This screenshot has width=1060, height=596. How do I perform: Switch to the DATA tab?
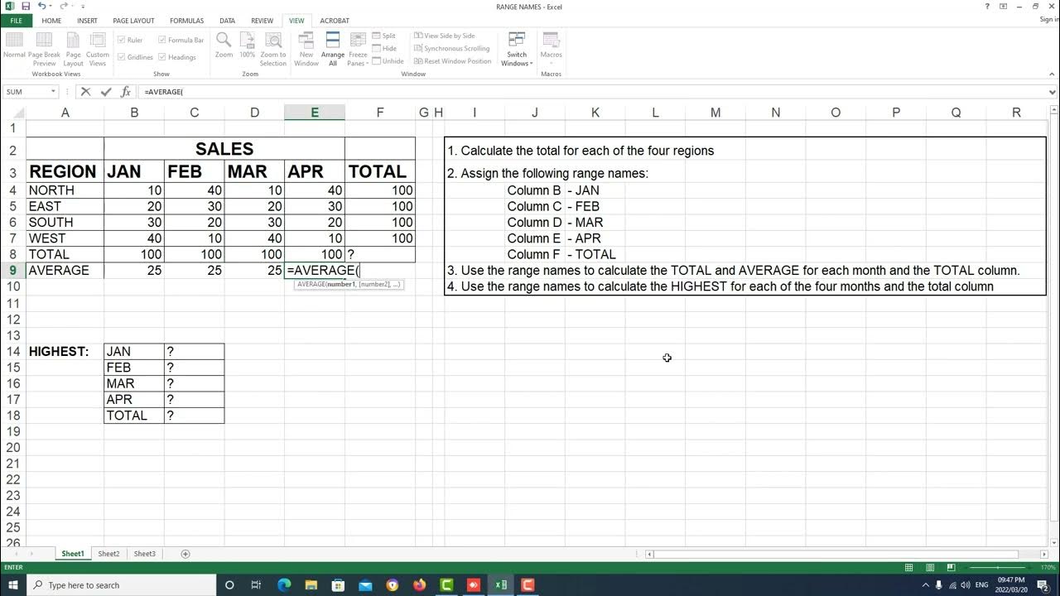pos(227,21)
